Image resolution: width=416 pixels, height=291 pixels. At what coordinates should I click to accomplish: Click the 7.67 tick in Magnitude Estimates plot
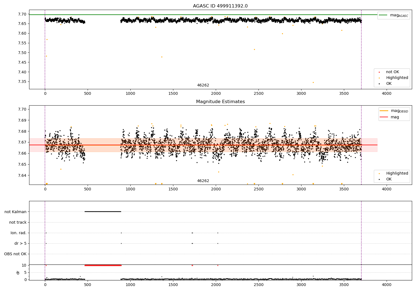[22, 142]
